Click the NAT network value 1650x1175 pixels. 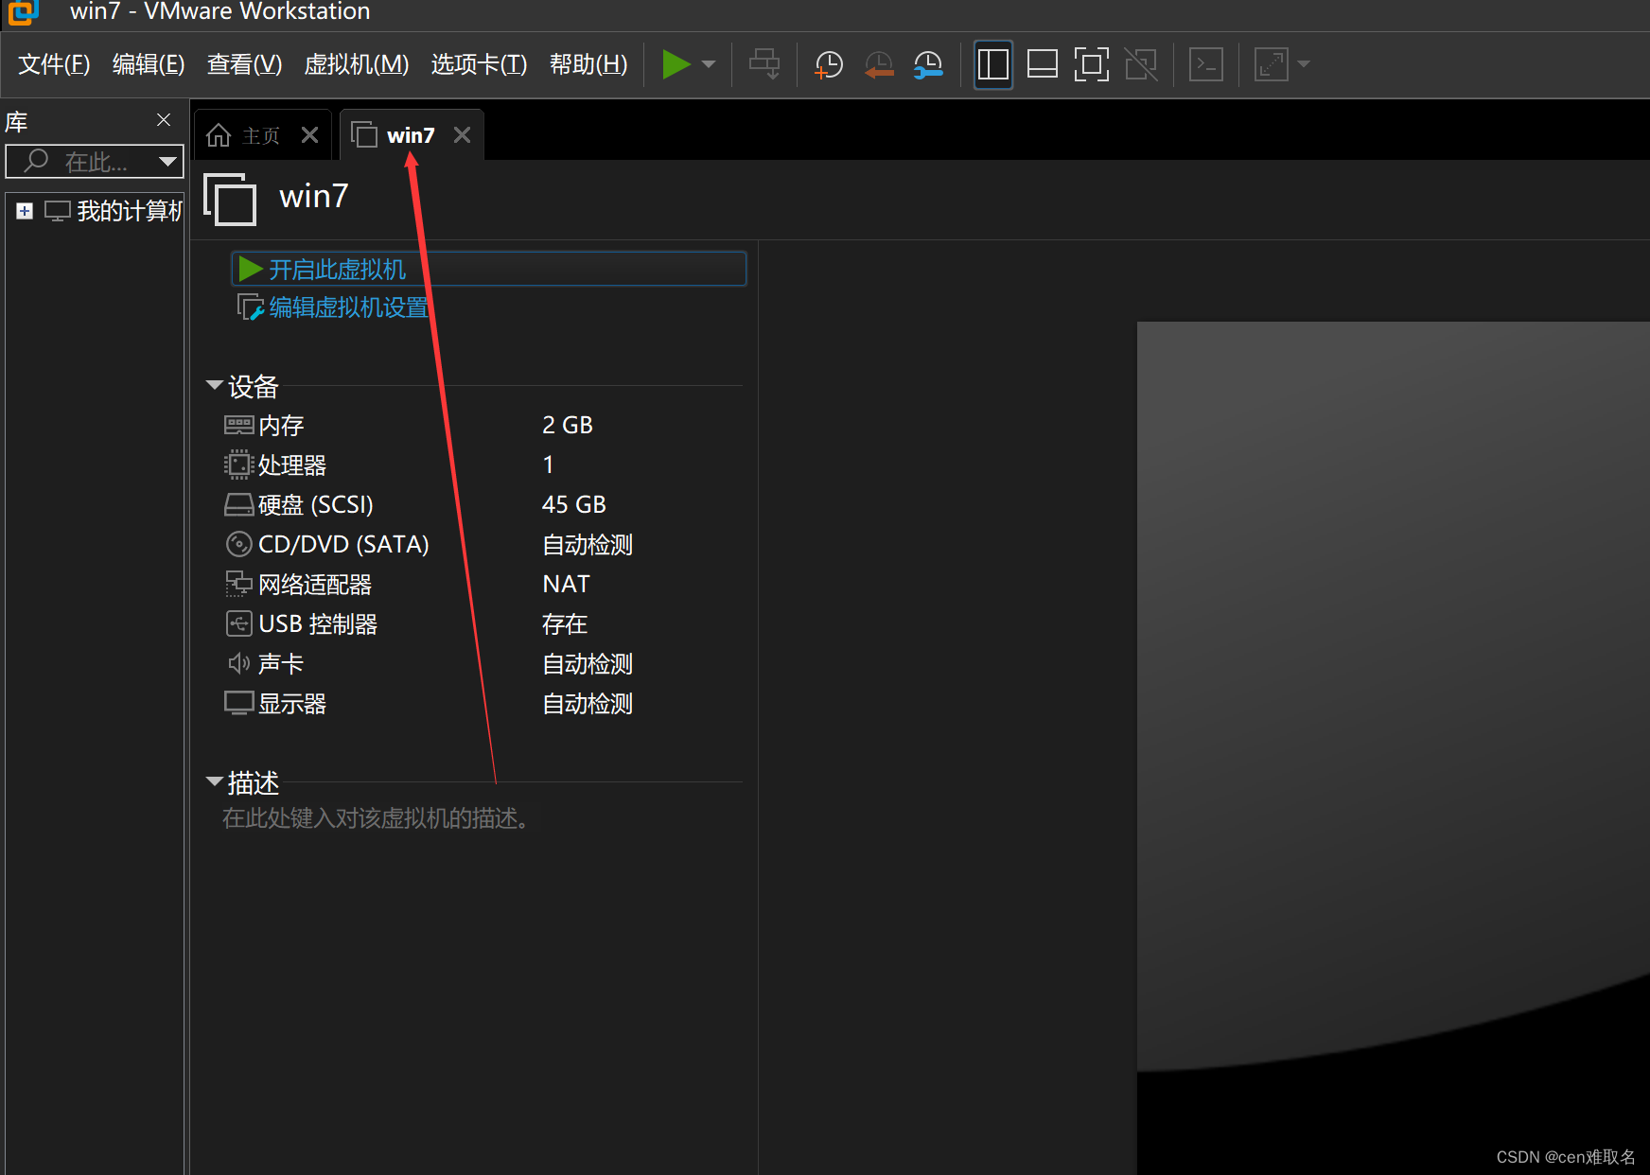(x=566, y=585)
